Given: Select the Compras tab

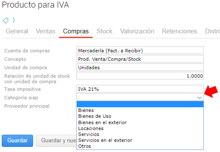Looking at the screenshot, I should [x=76, y=31].
